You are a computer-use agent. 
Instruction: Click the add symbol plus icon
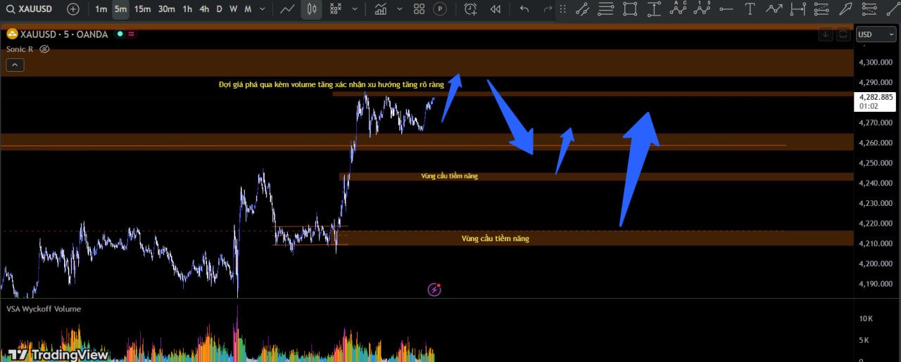(x=73, y=9)
